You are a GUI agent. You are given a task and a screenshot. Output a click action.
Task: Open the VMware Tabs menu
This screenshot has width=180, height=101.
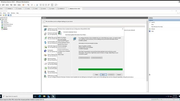[x=15, y=5]
